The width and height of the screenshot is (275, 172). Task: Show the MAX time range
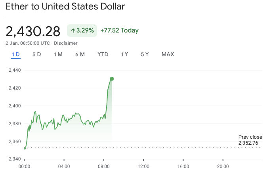[x=168, y=54]
